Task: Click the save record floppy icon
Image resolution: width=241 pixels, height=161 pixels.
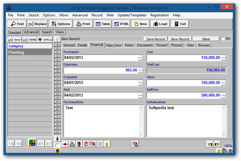Action: point(135,144)
